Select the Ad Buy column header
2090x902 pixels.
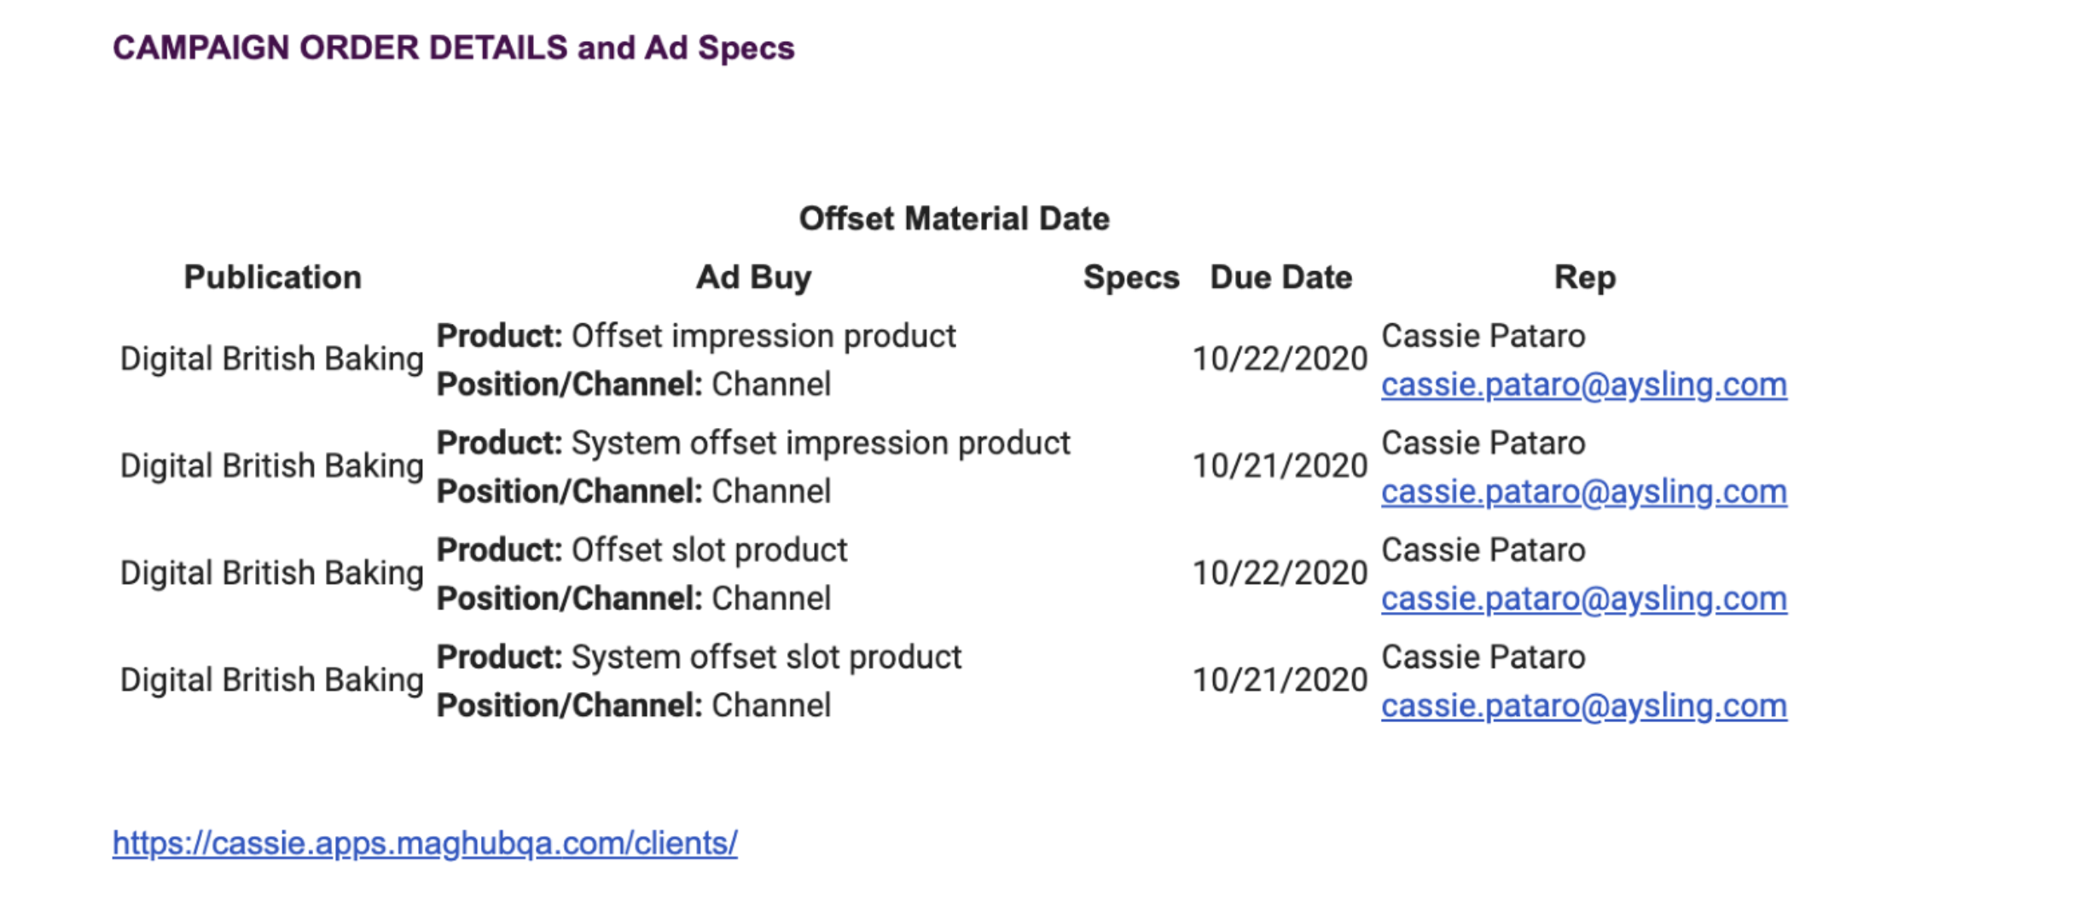pos(753,278)
